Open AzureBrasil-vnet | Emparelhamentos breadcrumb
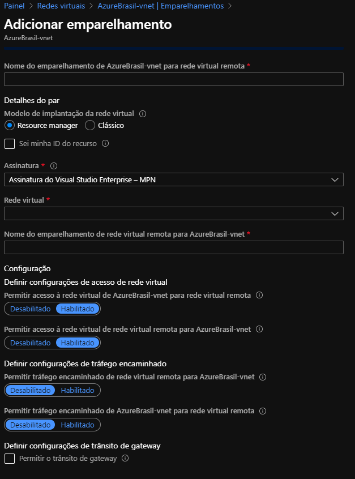 pos(160,6)
